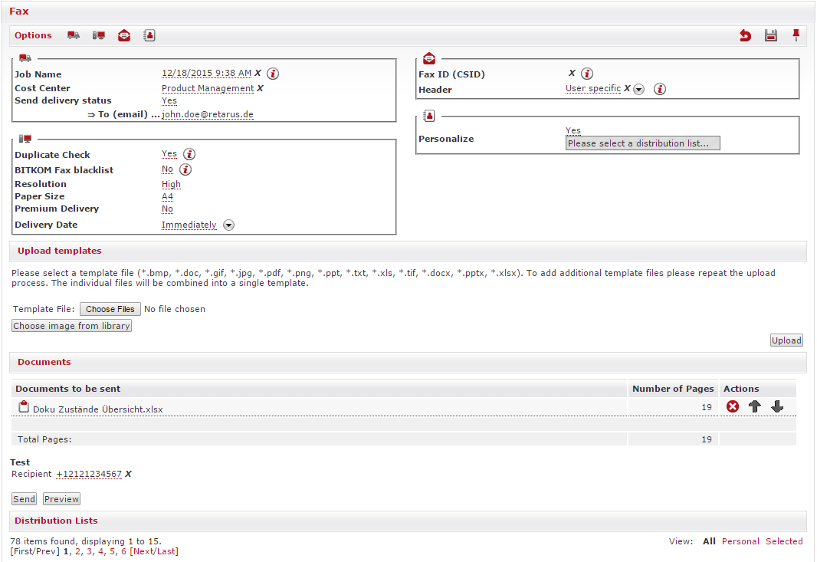Open info icon next to Job Name
This screenshot has width=817, height=562.
tap(273, 74)
